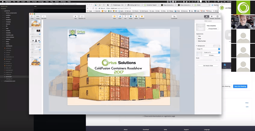
Task: Open the Jira bookmark in Chrome
Action: [191, 11]
